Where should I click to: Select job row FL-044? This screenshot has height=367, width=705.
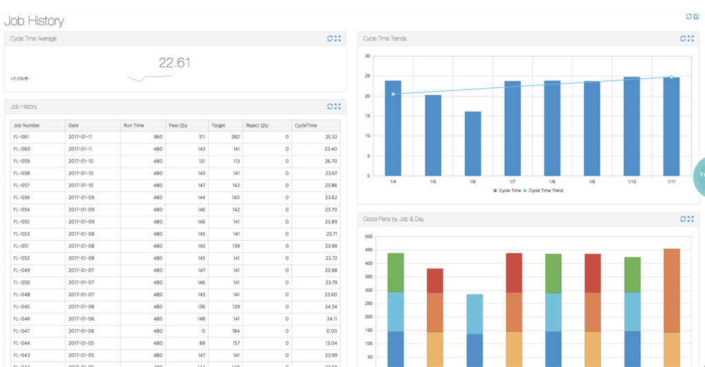(x=176, y=343)
